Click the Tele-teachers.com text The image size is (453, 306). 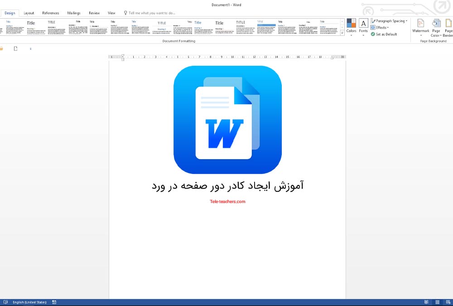click(x=228, y=202)
